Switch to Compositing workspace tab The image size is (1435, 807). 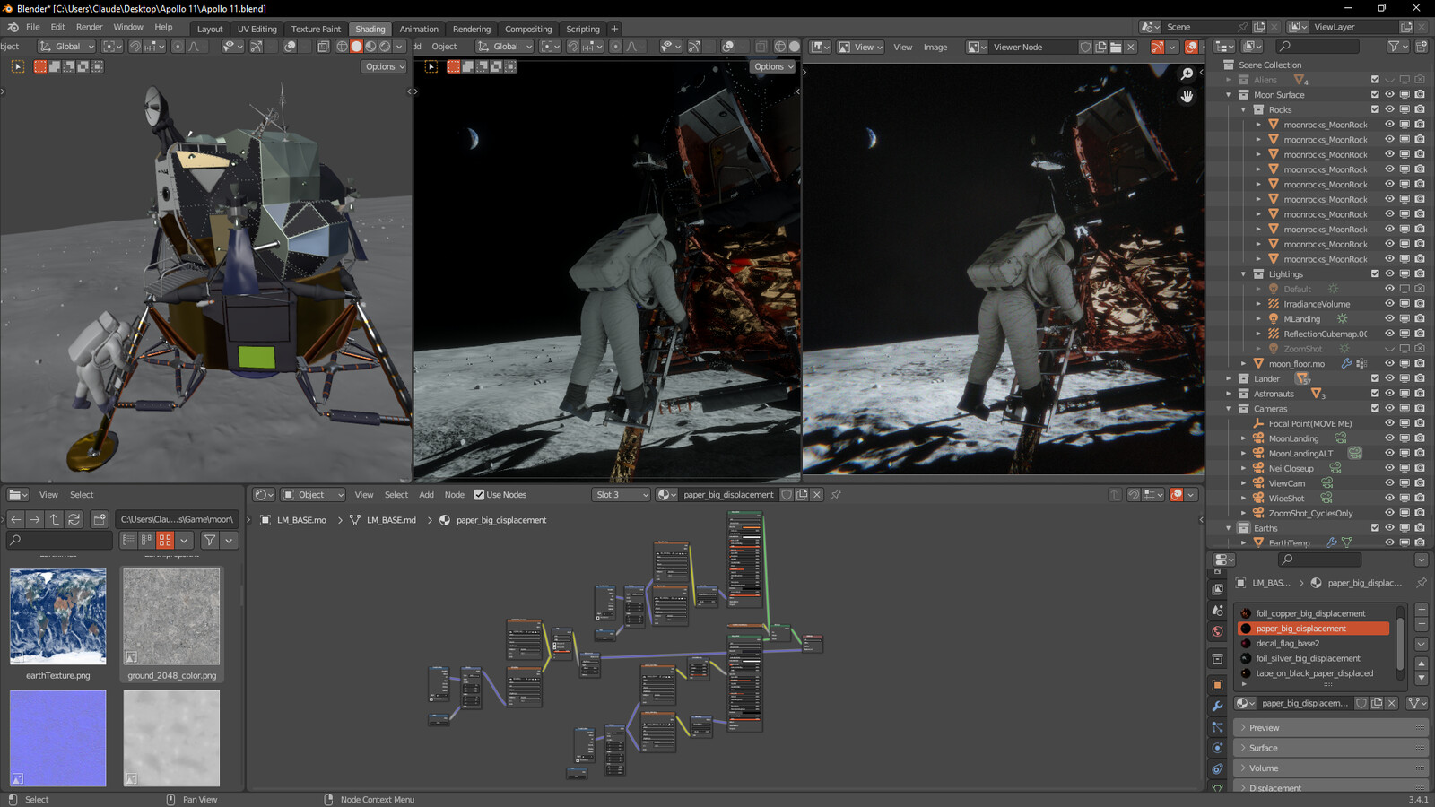[x=528, y=29]
